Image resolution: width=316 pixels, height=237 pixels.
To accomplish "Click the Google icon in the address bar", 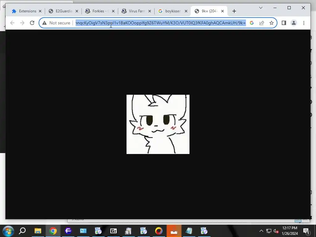I will coord(252,23).
